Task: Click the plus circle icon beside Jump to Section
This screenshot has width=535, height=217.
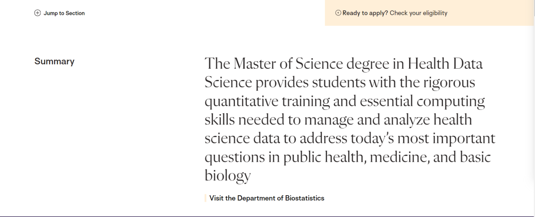Action: tap(38, 13)
